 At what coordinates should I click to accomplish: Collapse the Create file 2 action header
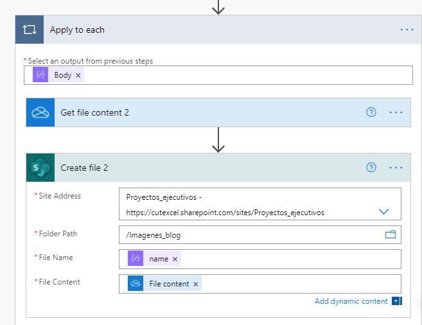click(x=218, y=168)
